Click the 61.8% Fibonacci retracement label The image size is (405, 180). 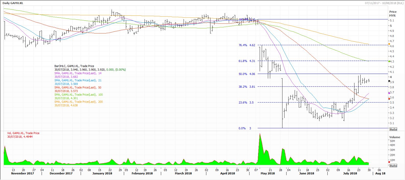(243, 61)
